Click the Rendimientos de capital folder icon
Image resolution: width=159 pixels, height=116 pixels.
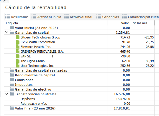coord(12,75)
